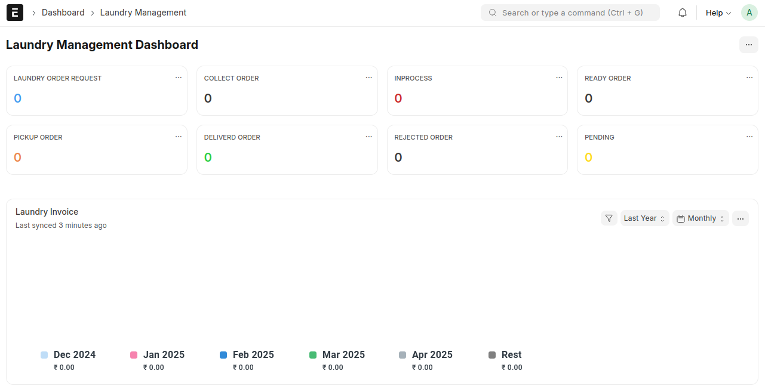
Task: Open the dashboard options menu near the title
Action: point(749,44)
